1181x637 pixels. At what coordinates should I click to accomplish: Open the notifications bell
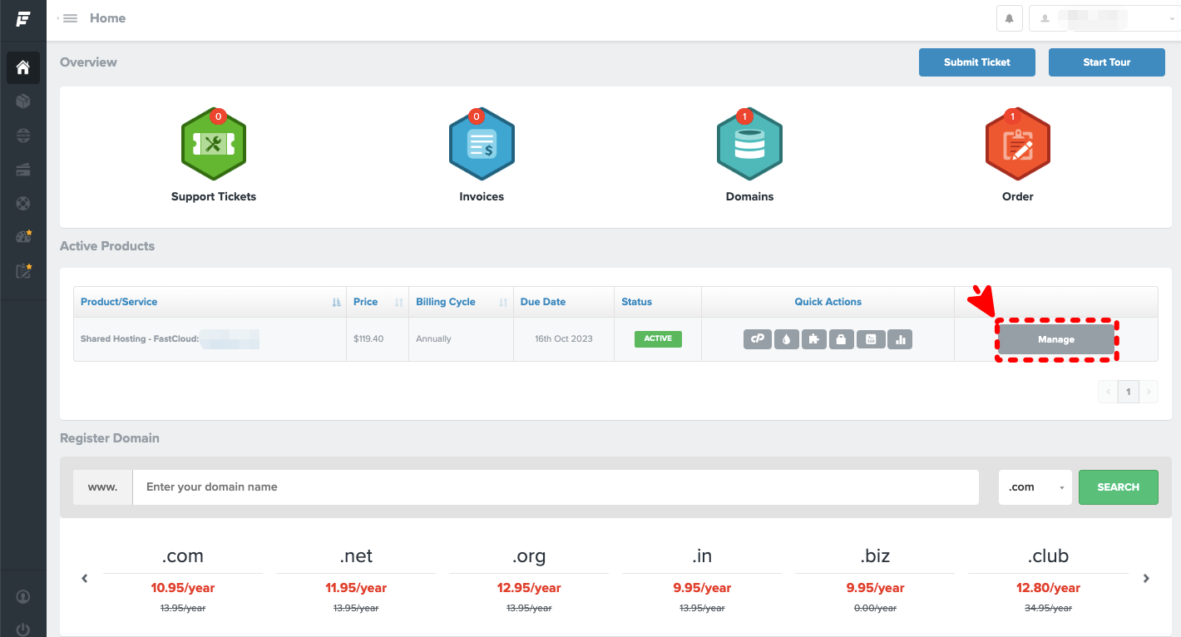click(x=1010, y=18)
